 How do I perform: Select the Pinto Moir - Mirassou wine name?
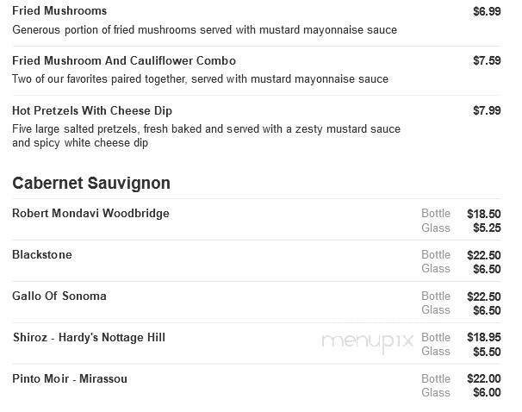pyautogui.click(x=70, y=378)
